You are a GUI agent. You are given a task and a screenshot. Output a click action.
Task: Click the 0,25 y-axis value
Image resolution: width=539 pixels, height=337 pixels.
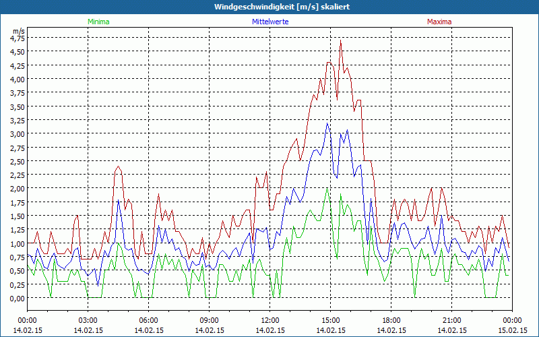tap(18, 284)
